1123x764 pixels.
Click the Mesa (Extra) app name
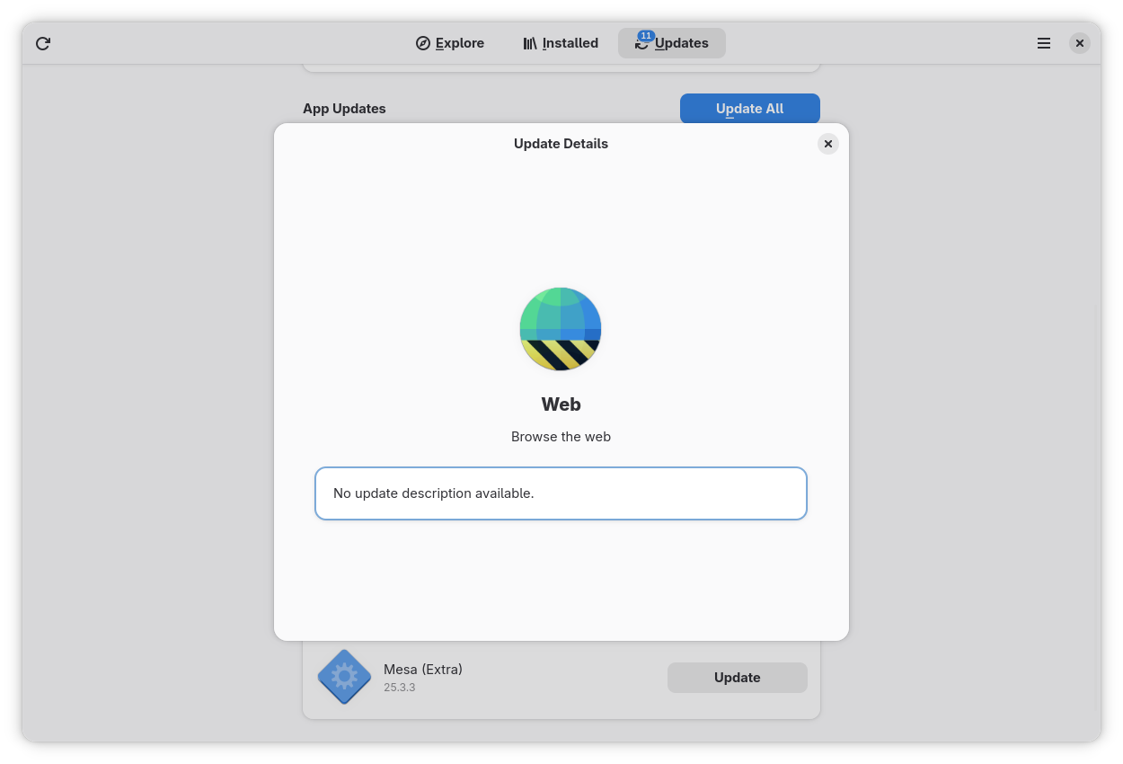point(423,669)
